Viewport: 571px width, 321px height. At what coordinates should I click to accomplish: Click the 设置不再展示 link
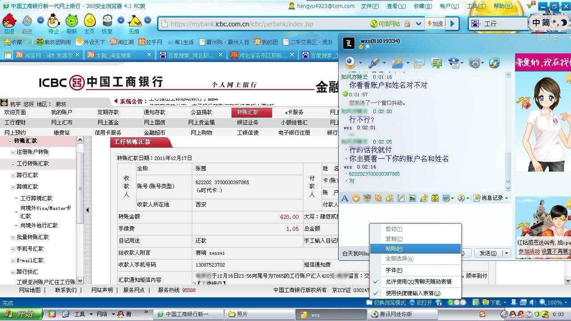(x=556, y=251)
